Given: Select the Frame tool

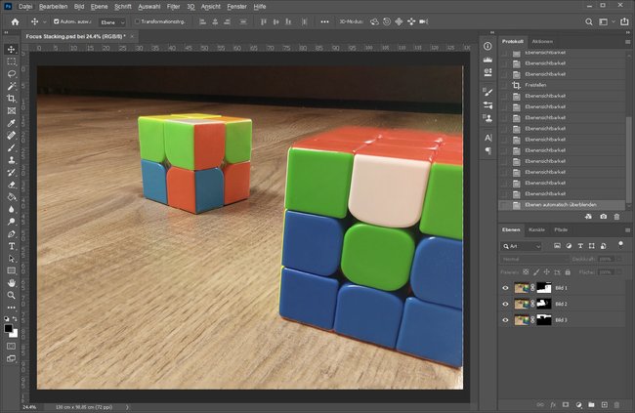Looking at the screenshot, I should tap(12, 110).
